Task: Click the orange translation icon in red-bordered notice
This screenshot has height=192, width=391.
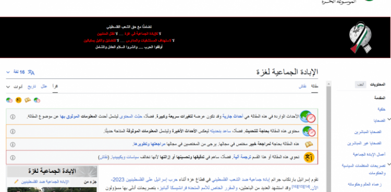Action: coord(309,158)
